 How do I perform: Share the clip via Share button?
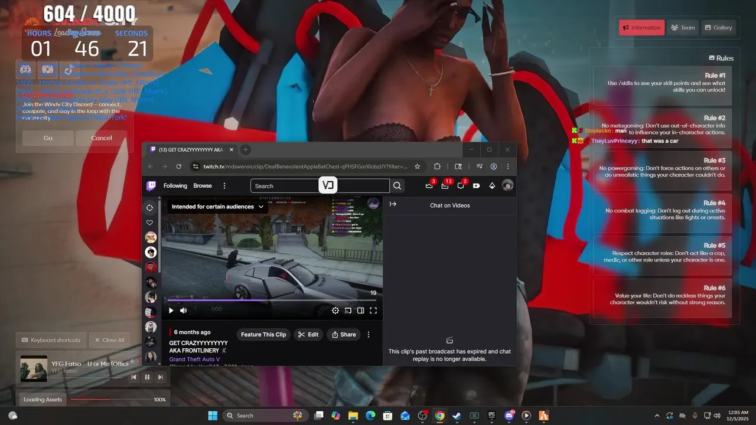coord(344,335)
